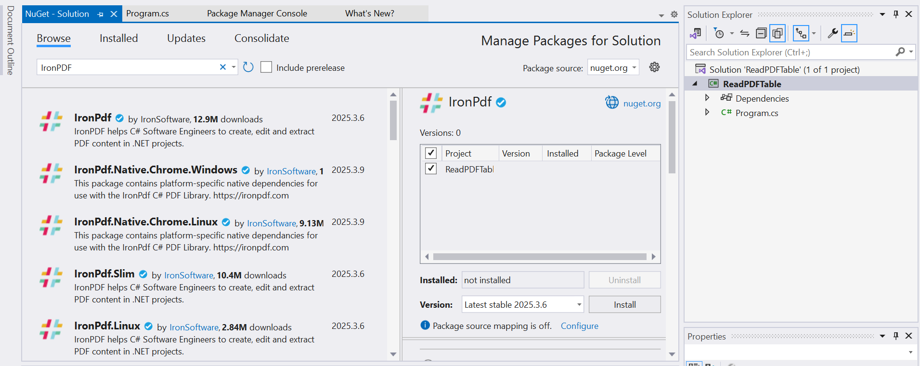Click the Install button
The width and height of the screenshot is (920, 366).
pyautogui.click(x=624, y=304)
